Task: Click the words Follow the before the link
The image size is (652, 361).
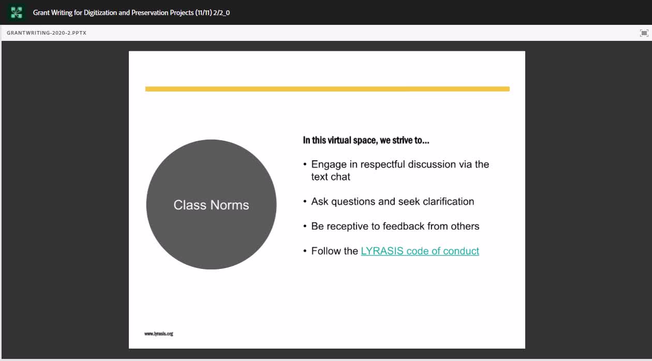Action: [x=334, y=251]
